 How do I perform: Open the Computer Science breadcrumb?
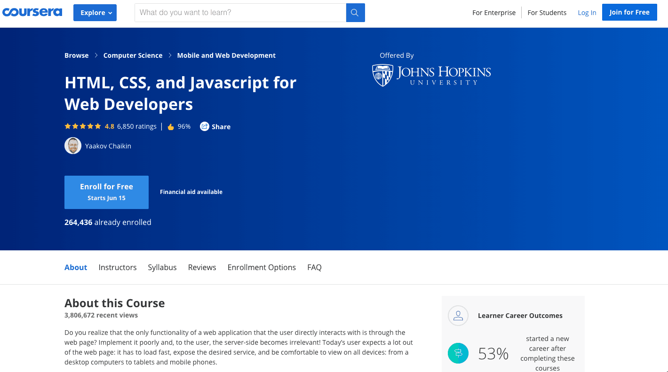click(133, 55)
